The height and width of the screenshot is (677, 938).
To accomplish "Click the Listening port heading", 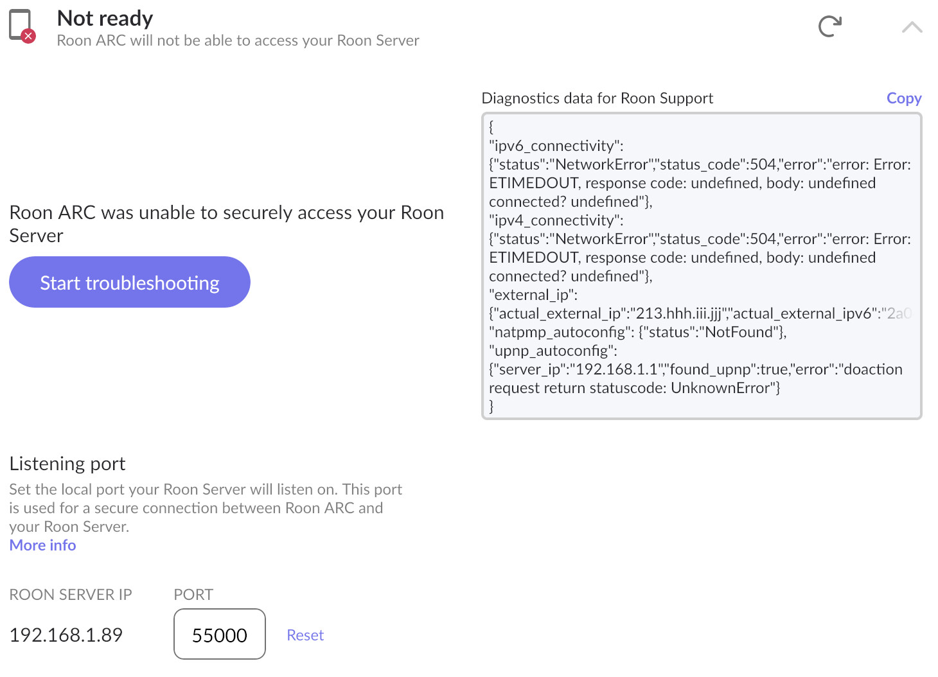I will point(67,463).
